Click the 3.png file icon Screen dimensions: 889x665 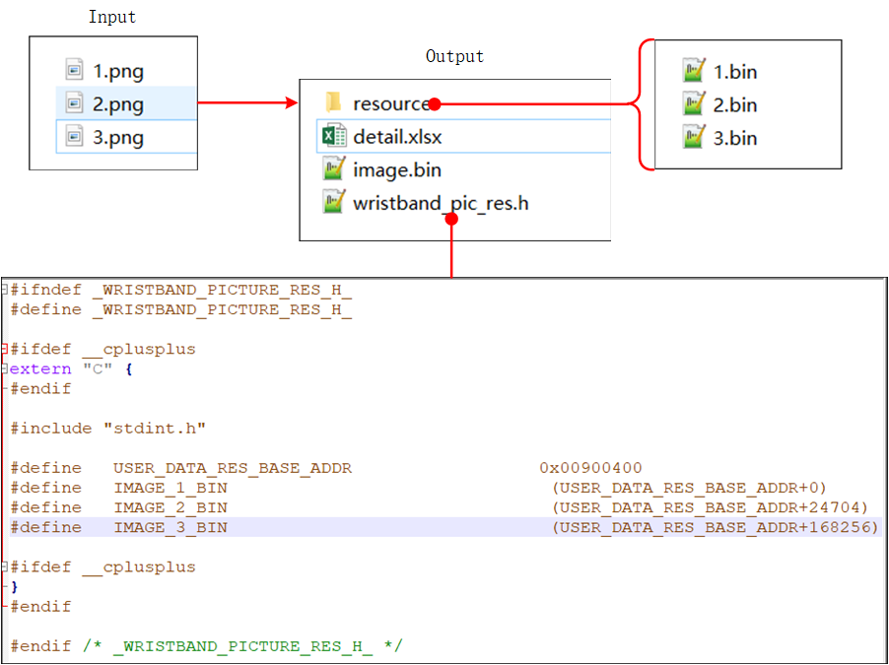(x=75, y=137)
